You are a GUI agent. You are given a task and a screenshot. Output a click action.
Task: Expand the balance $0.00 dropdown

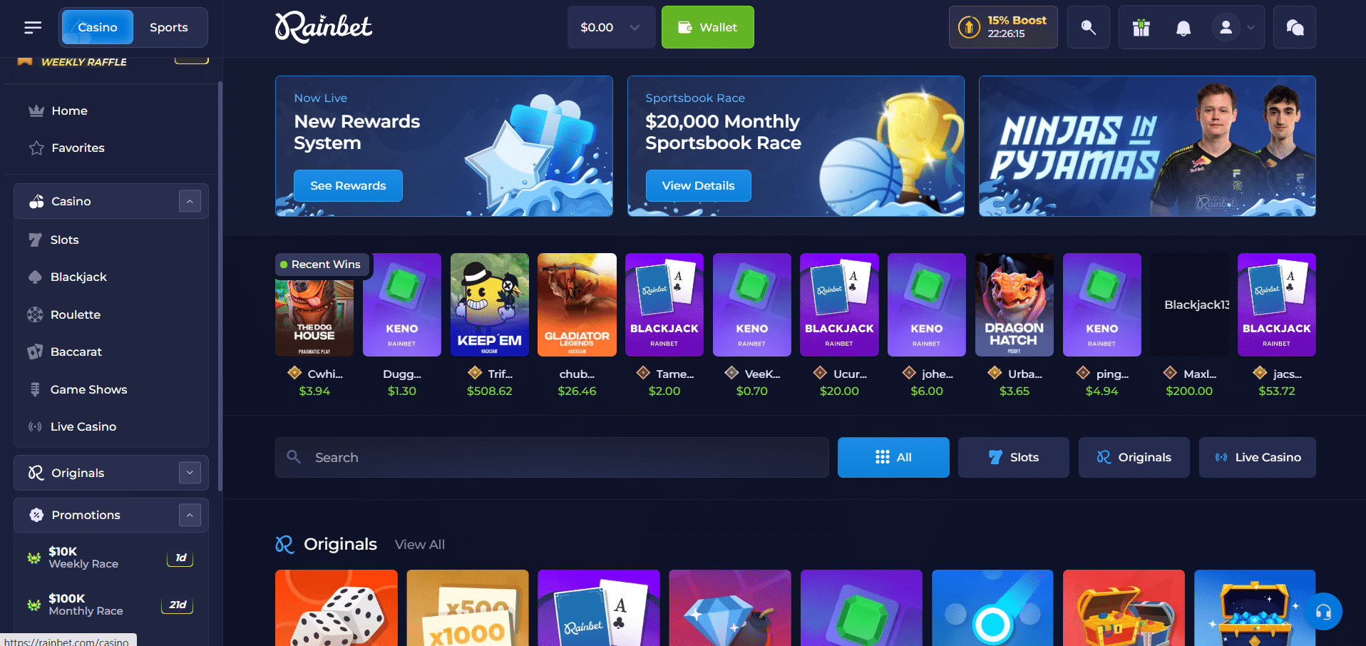tap(611, 27)
